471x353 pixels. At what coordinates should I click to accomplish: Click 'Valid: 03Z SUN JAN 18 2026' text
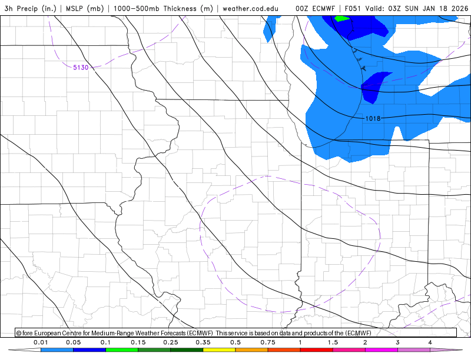pos(417,9)
